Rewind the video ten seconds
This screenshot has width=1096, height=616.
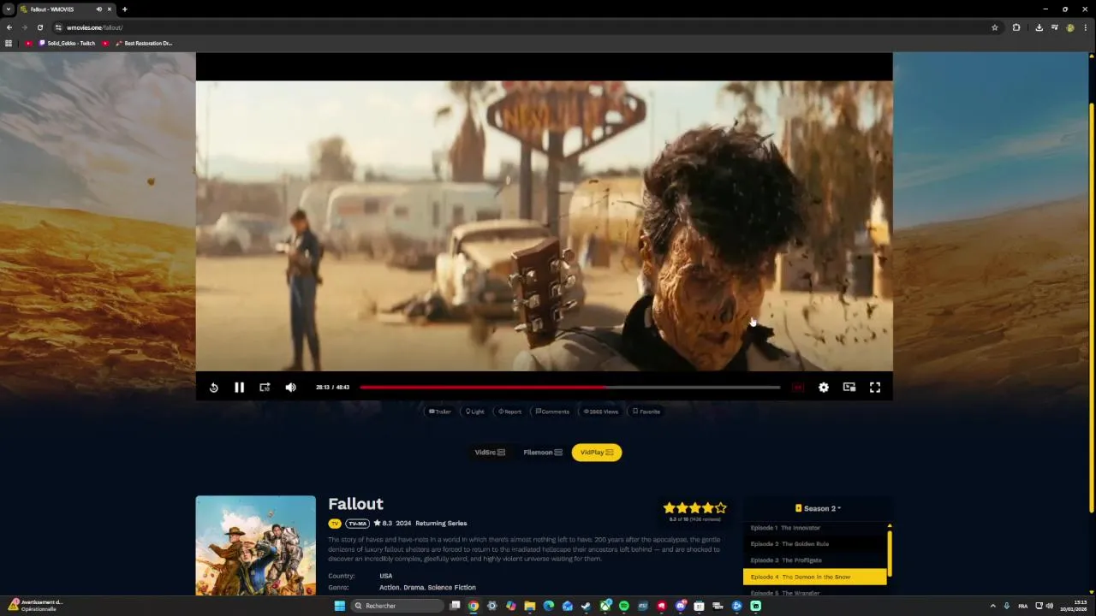click(214, 388)
